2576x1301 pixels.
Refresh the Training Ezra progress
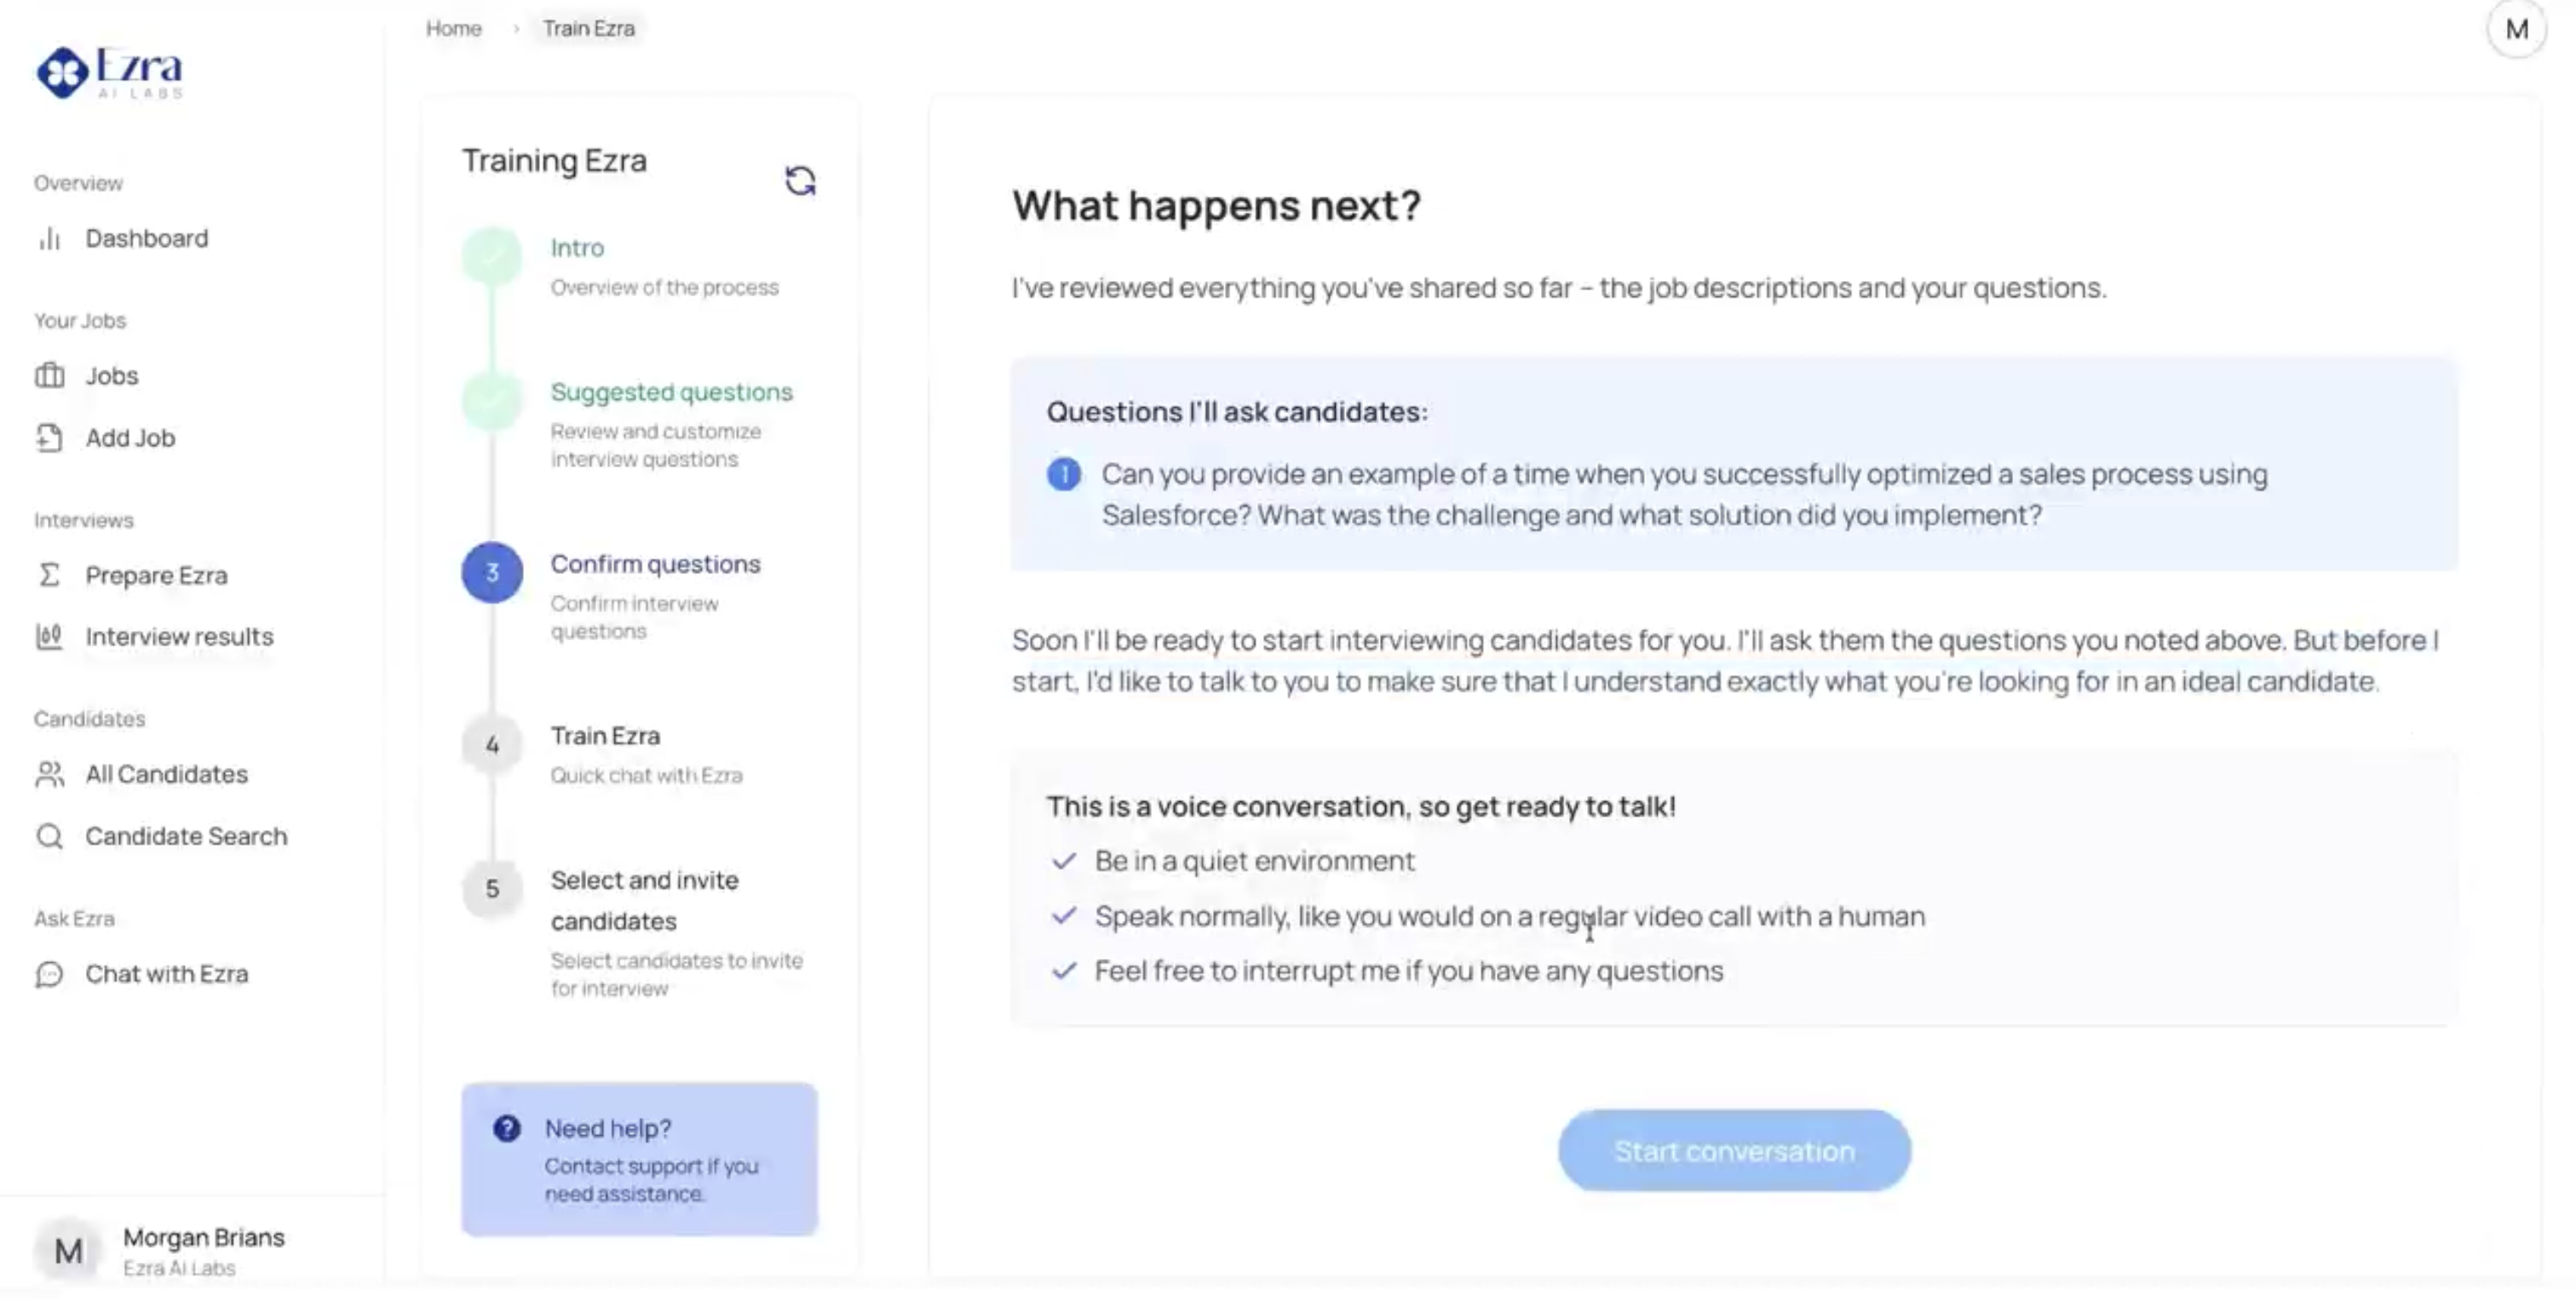coord(800,180)
